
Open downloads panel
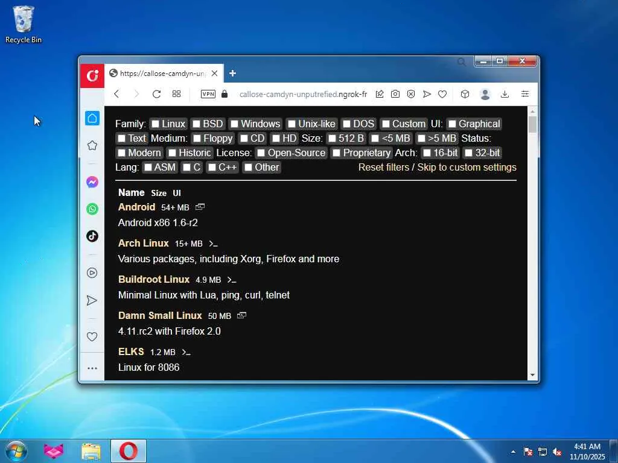tap(505, 94)
